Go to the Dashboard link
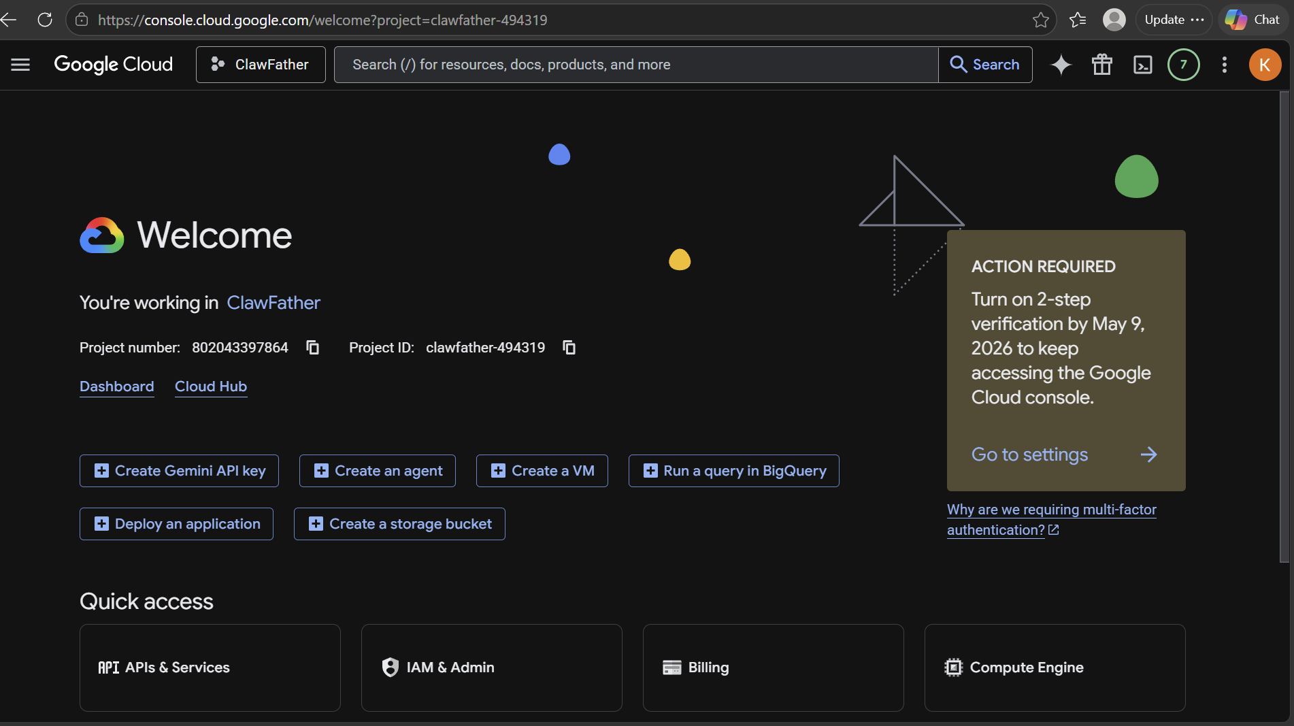This screenshot has height=726, width=1294. click(x=117, y=386)
